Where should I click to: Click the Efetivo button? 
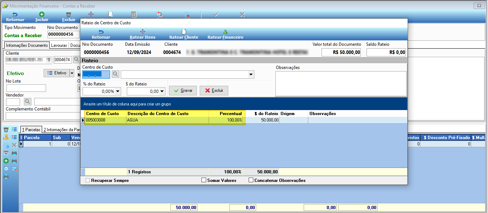pos(56,73)
